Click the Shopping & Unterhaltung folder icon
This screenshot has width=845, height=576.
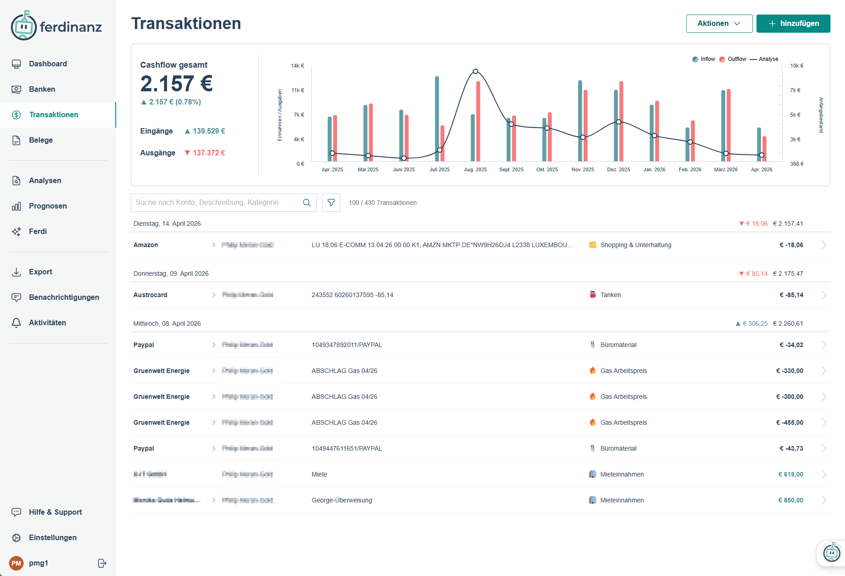(x=593, y=245)
